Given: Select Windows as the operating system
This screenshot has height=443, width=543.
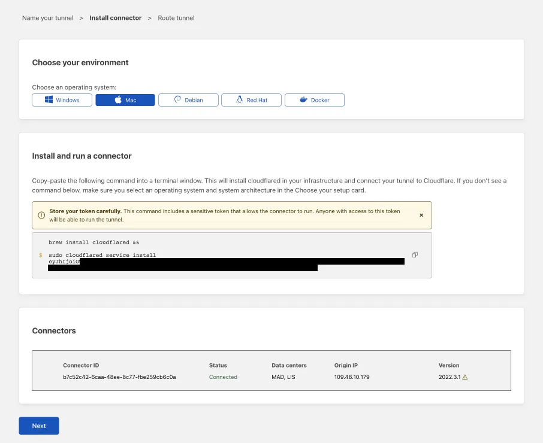Looking at the screenshot, I should (62, 99).
